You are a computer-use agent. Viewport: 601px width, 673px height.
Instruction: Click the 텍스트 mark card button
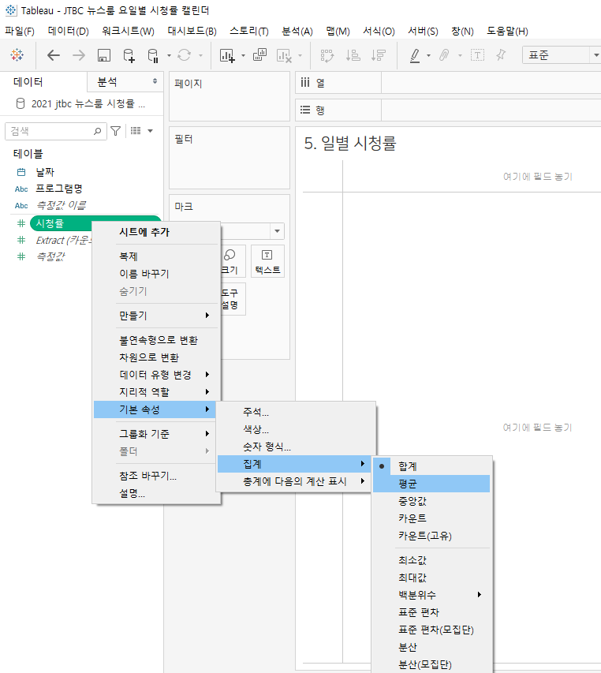pos(267,261)
